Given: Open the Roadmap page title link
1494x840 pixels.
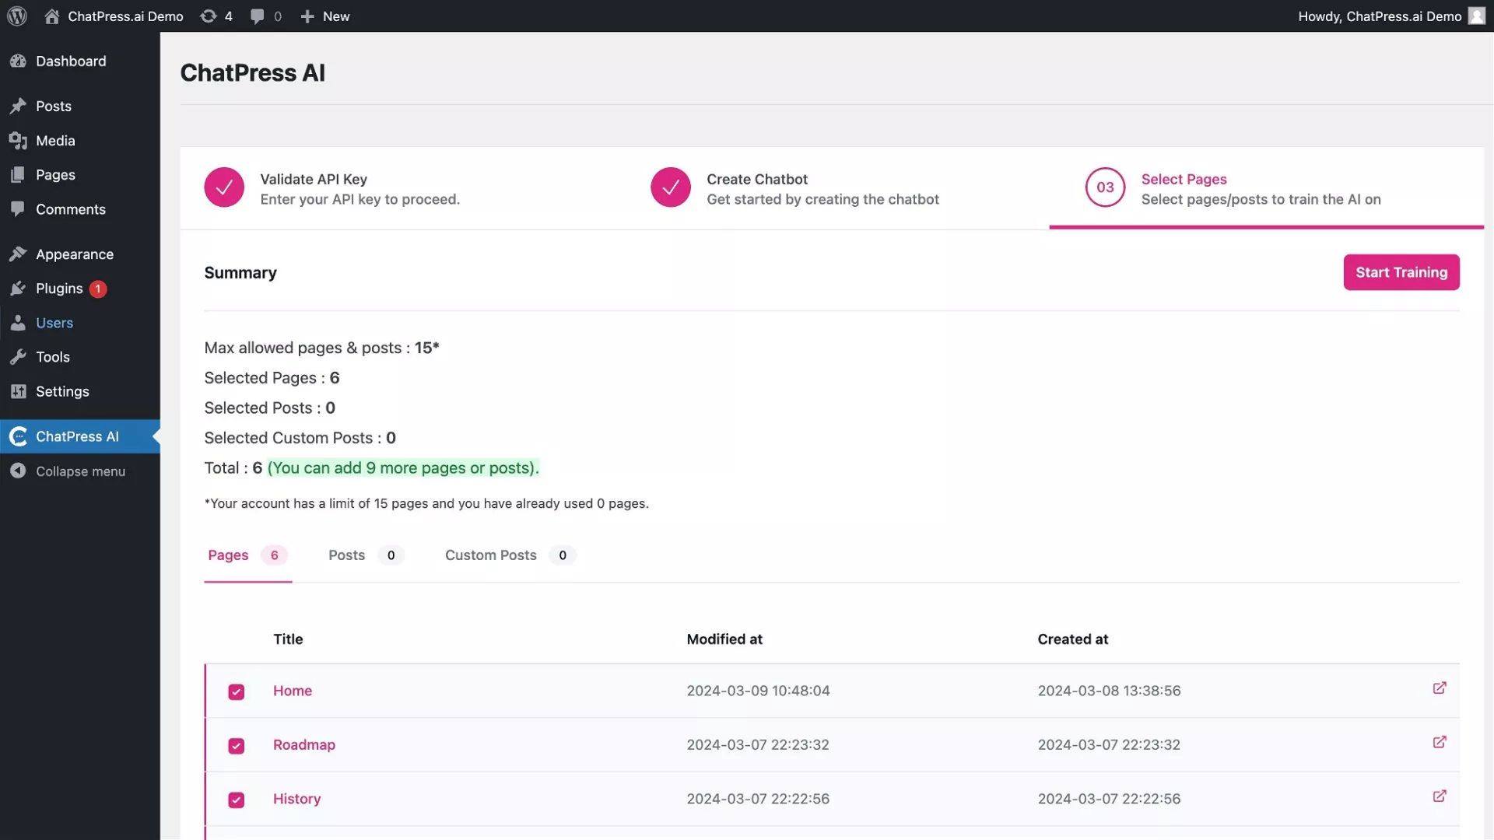Looking at the screenshot, I should [303, 744].
